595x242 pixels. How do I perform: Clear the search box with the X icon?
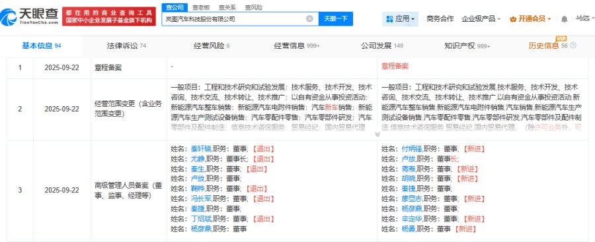[309, 18]
